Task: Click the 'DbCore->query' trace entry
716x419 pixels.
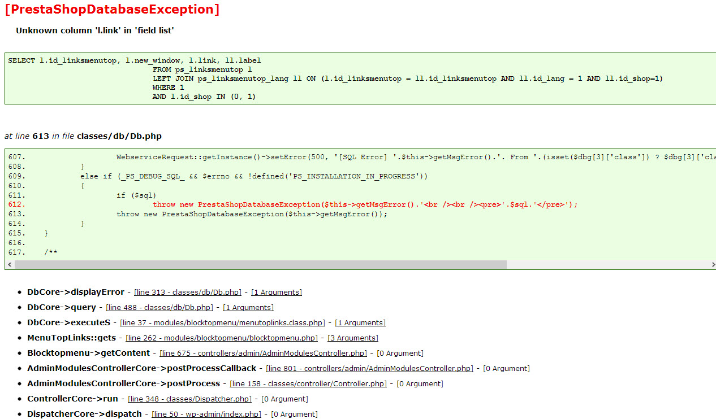Action: [62, 307]
